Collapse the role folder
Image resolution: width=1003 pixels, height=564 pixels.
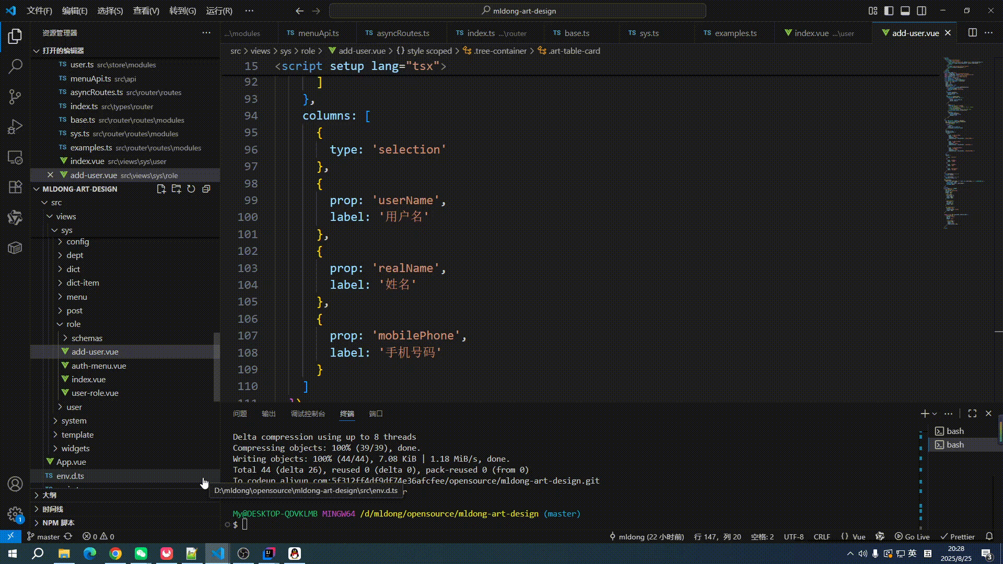tap(73, 324)
